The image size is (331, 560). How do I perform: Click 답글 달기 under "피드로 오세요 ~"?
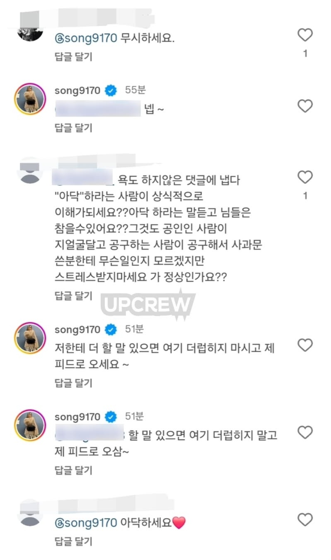73,383
